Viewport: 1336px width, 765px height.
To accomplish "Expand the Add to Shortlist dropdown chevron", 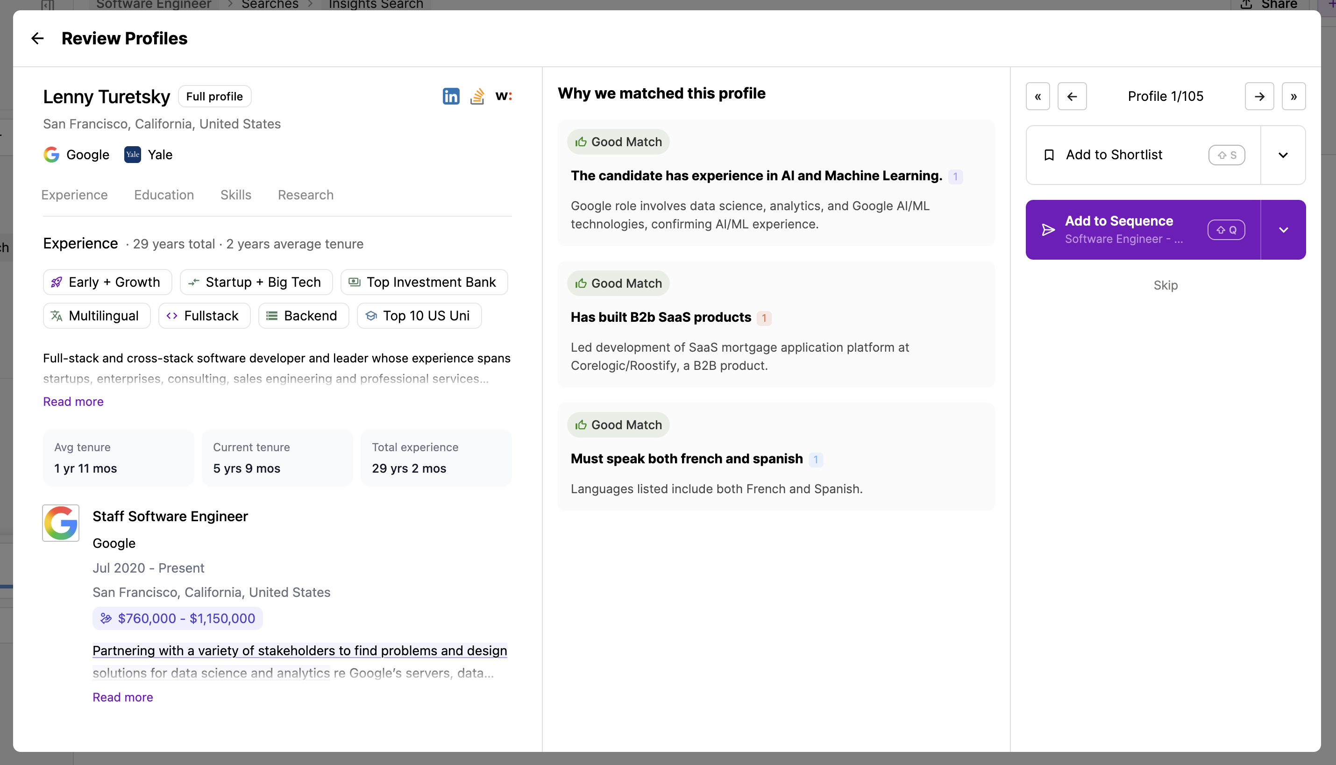I will (1283, 155).
